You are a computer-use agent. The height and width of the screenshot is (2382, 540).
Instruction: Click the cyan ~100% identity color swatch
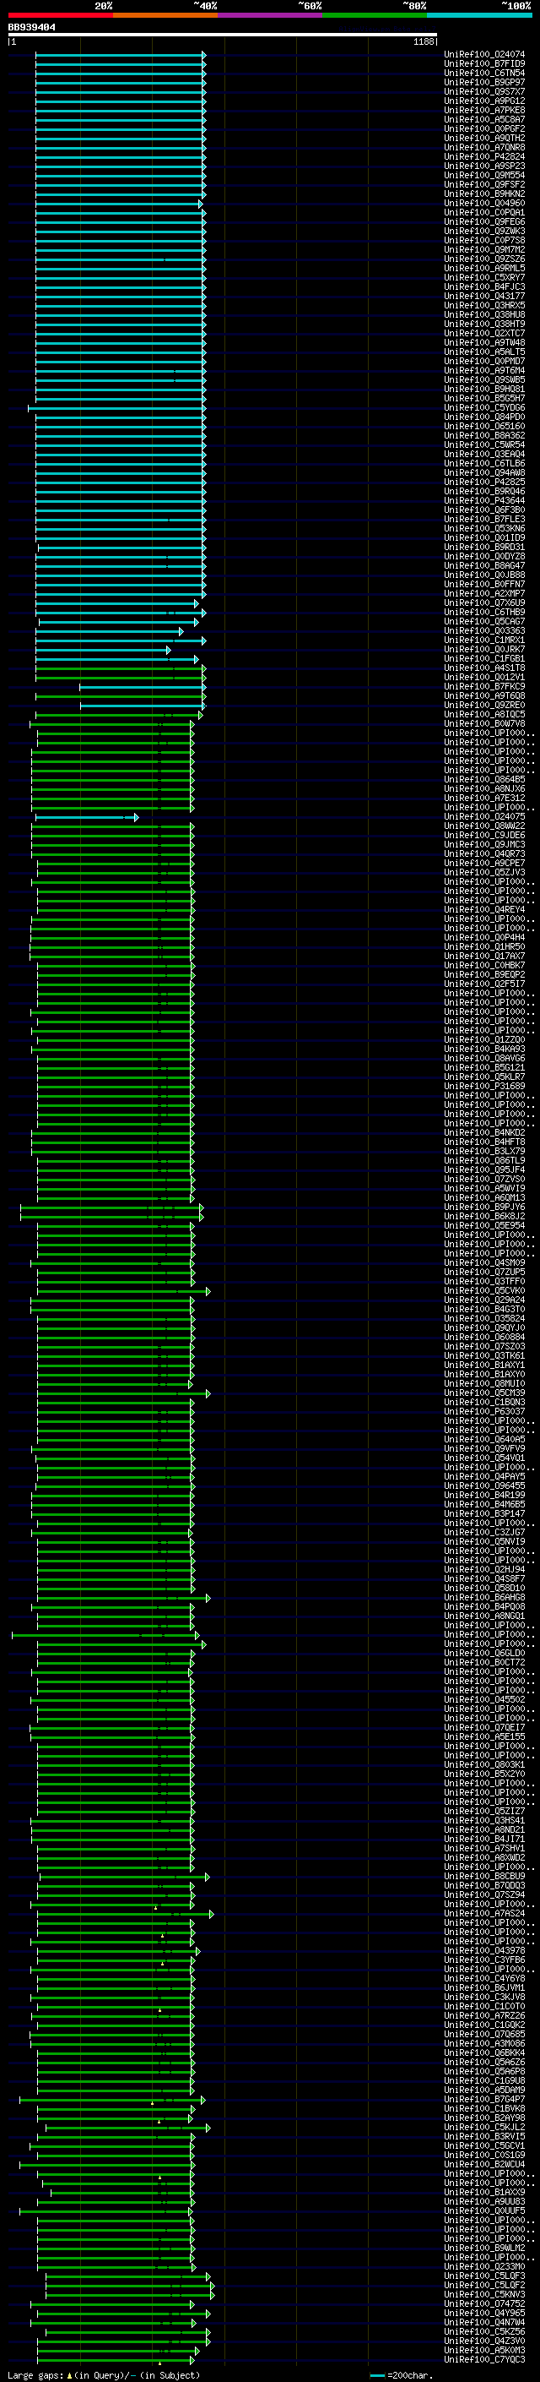[x=479, y=15]
